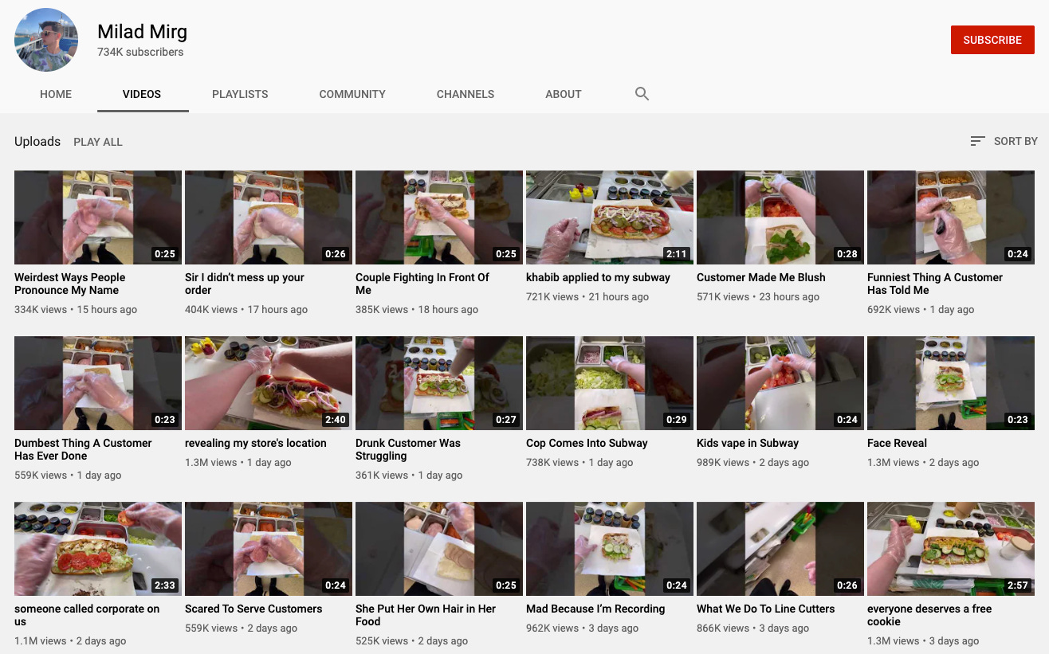
Task: Open the Channels tab
Action: 466,94
